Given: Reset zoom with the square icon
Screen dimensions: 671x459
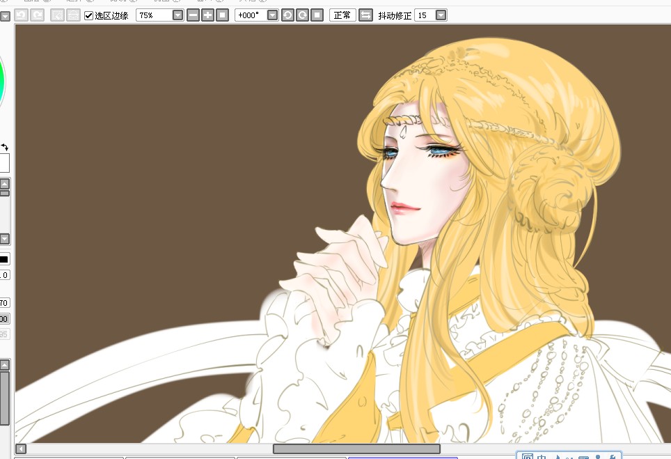Looking at the screenshot, I should point(222,15).
